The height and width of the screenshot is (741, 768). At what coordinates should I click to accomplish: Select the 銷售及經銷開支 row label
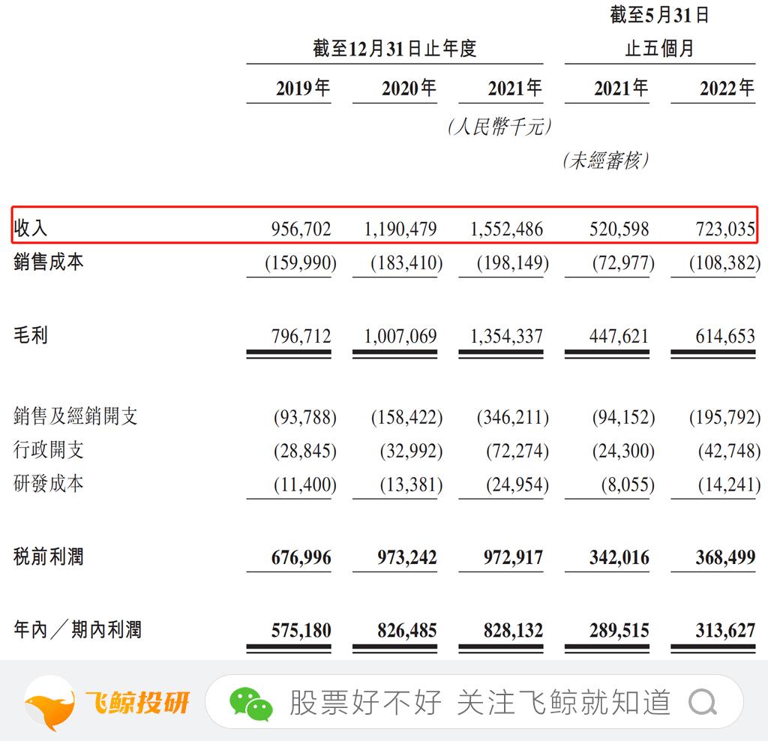tap(76, 416)
